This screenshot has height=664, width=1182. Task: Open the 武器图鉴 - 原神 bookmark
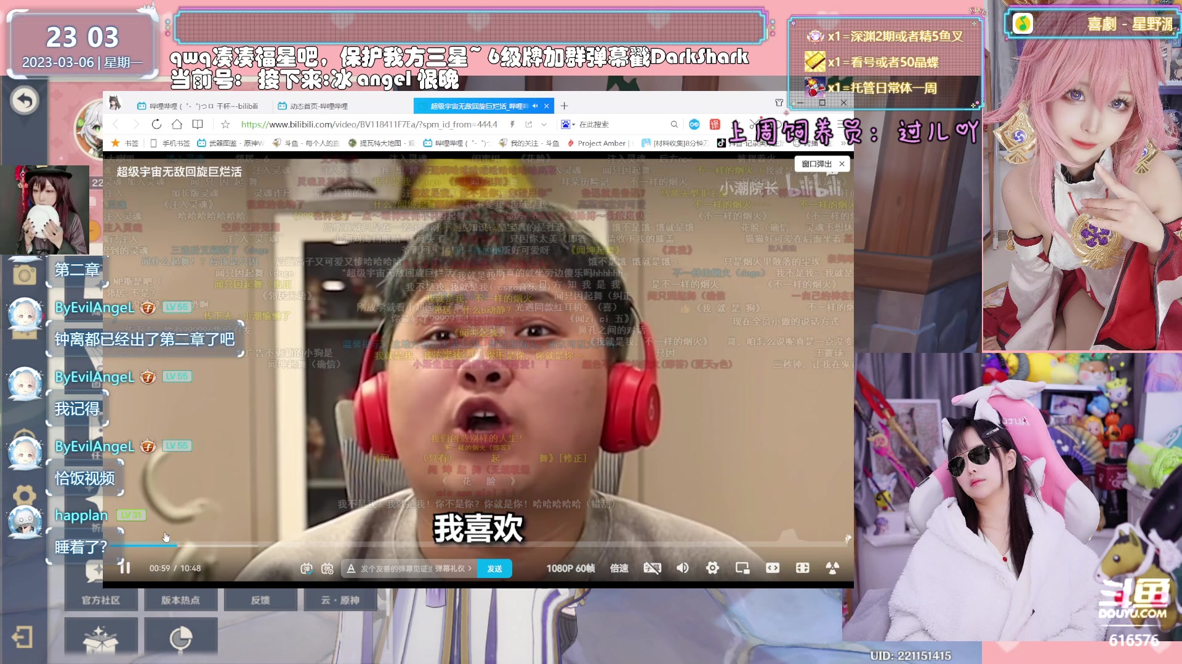[x=230, y=143]
